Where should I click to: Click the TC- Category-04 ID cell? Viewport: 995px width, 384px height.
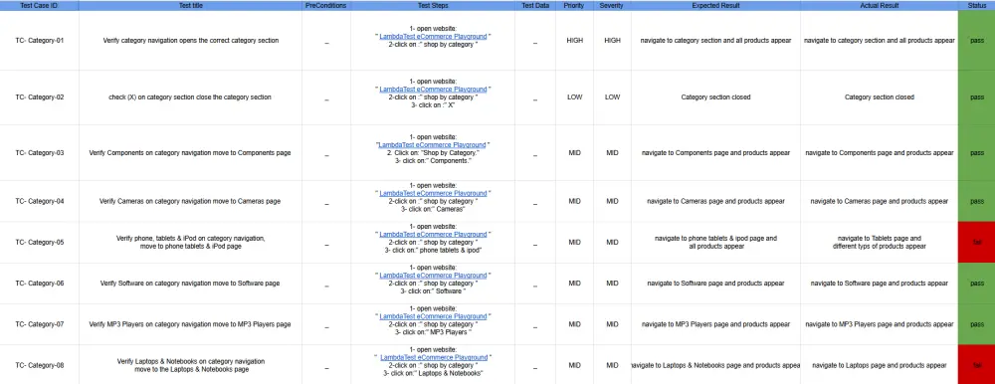click(40, 201)
